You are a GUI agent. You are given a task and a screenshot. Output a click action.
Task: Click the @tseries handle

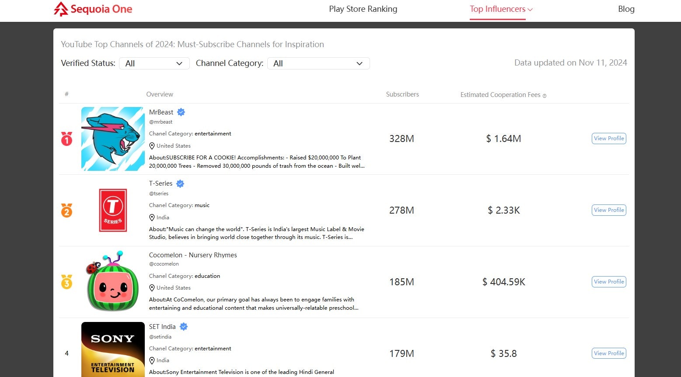[x=159, y=194]
